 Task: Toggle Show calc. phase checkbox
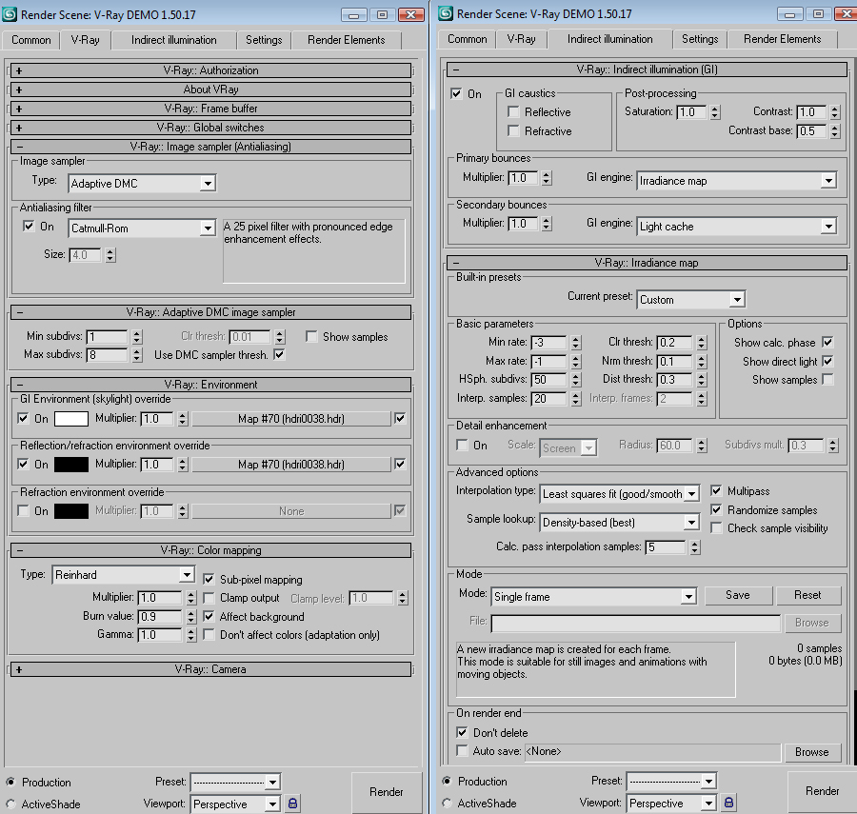828,342
